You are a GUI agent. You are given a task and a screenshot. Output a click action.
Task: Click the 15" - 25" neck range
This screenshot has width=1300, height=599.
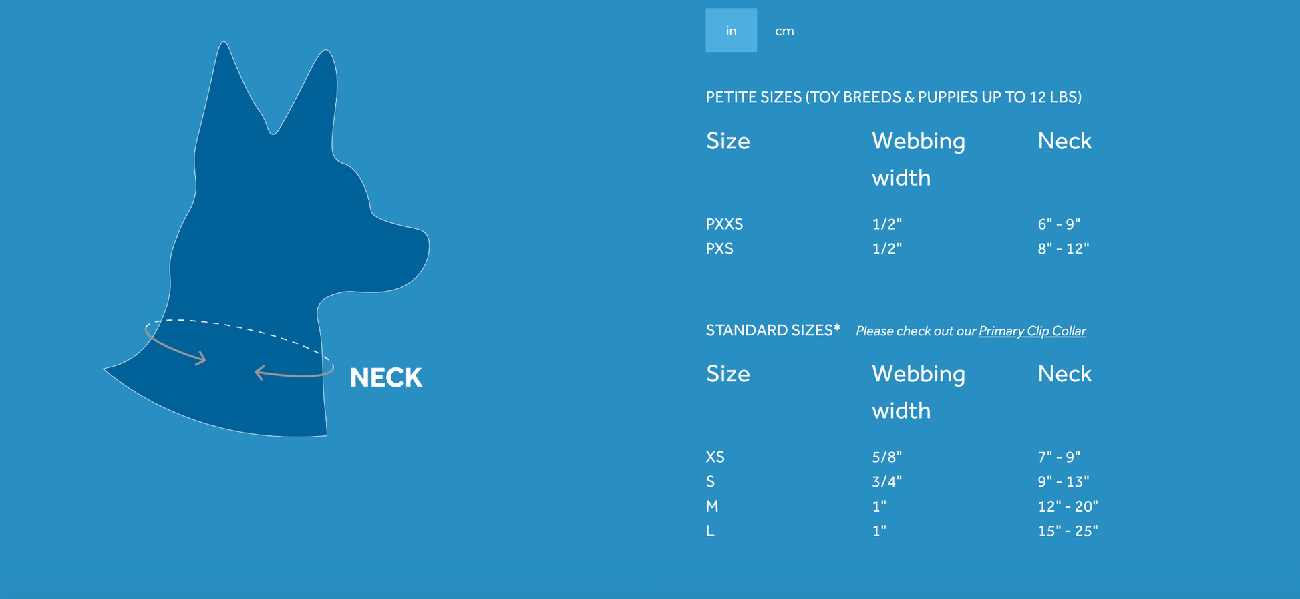[1068, 532]
